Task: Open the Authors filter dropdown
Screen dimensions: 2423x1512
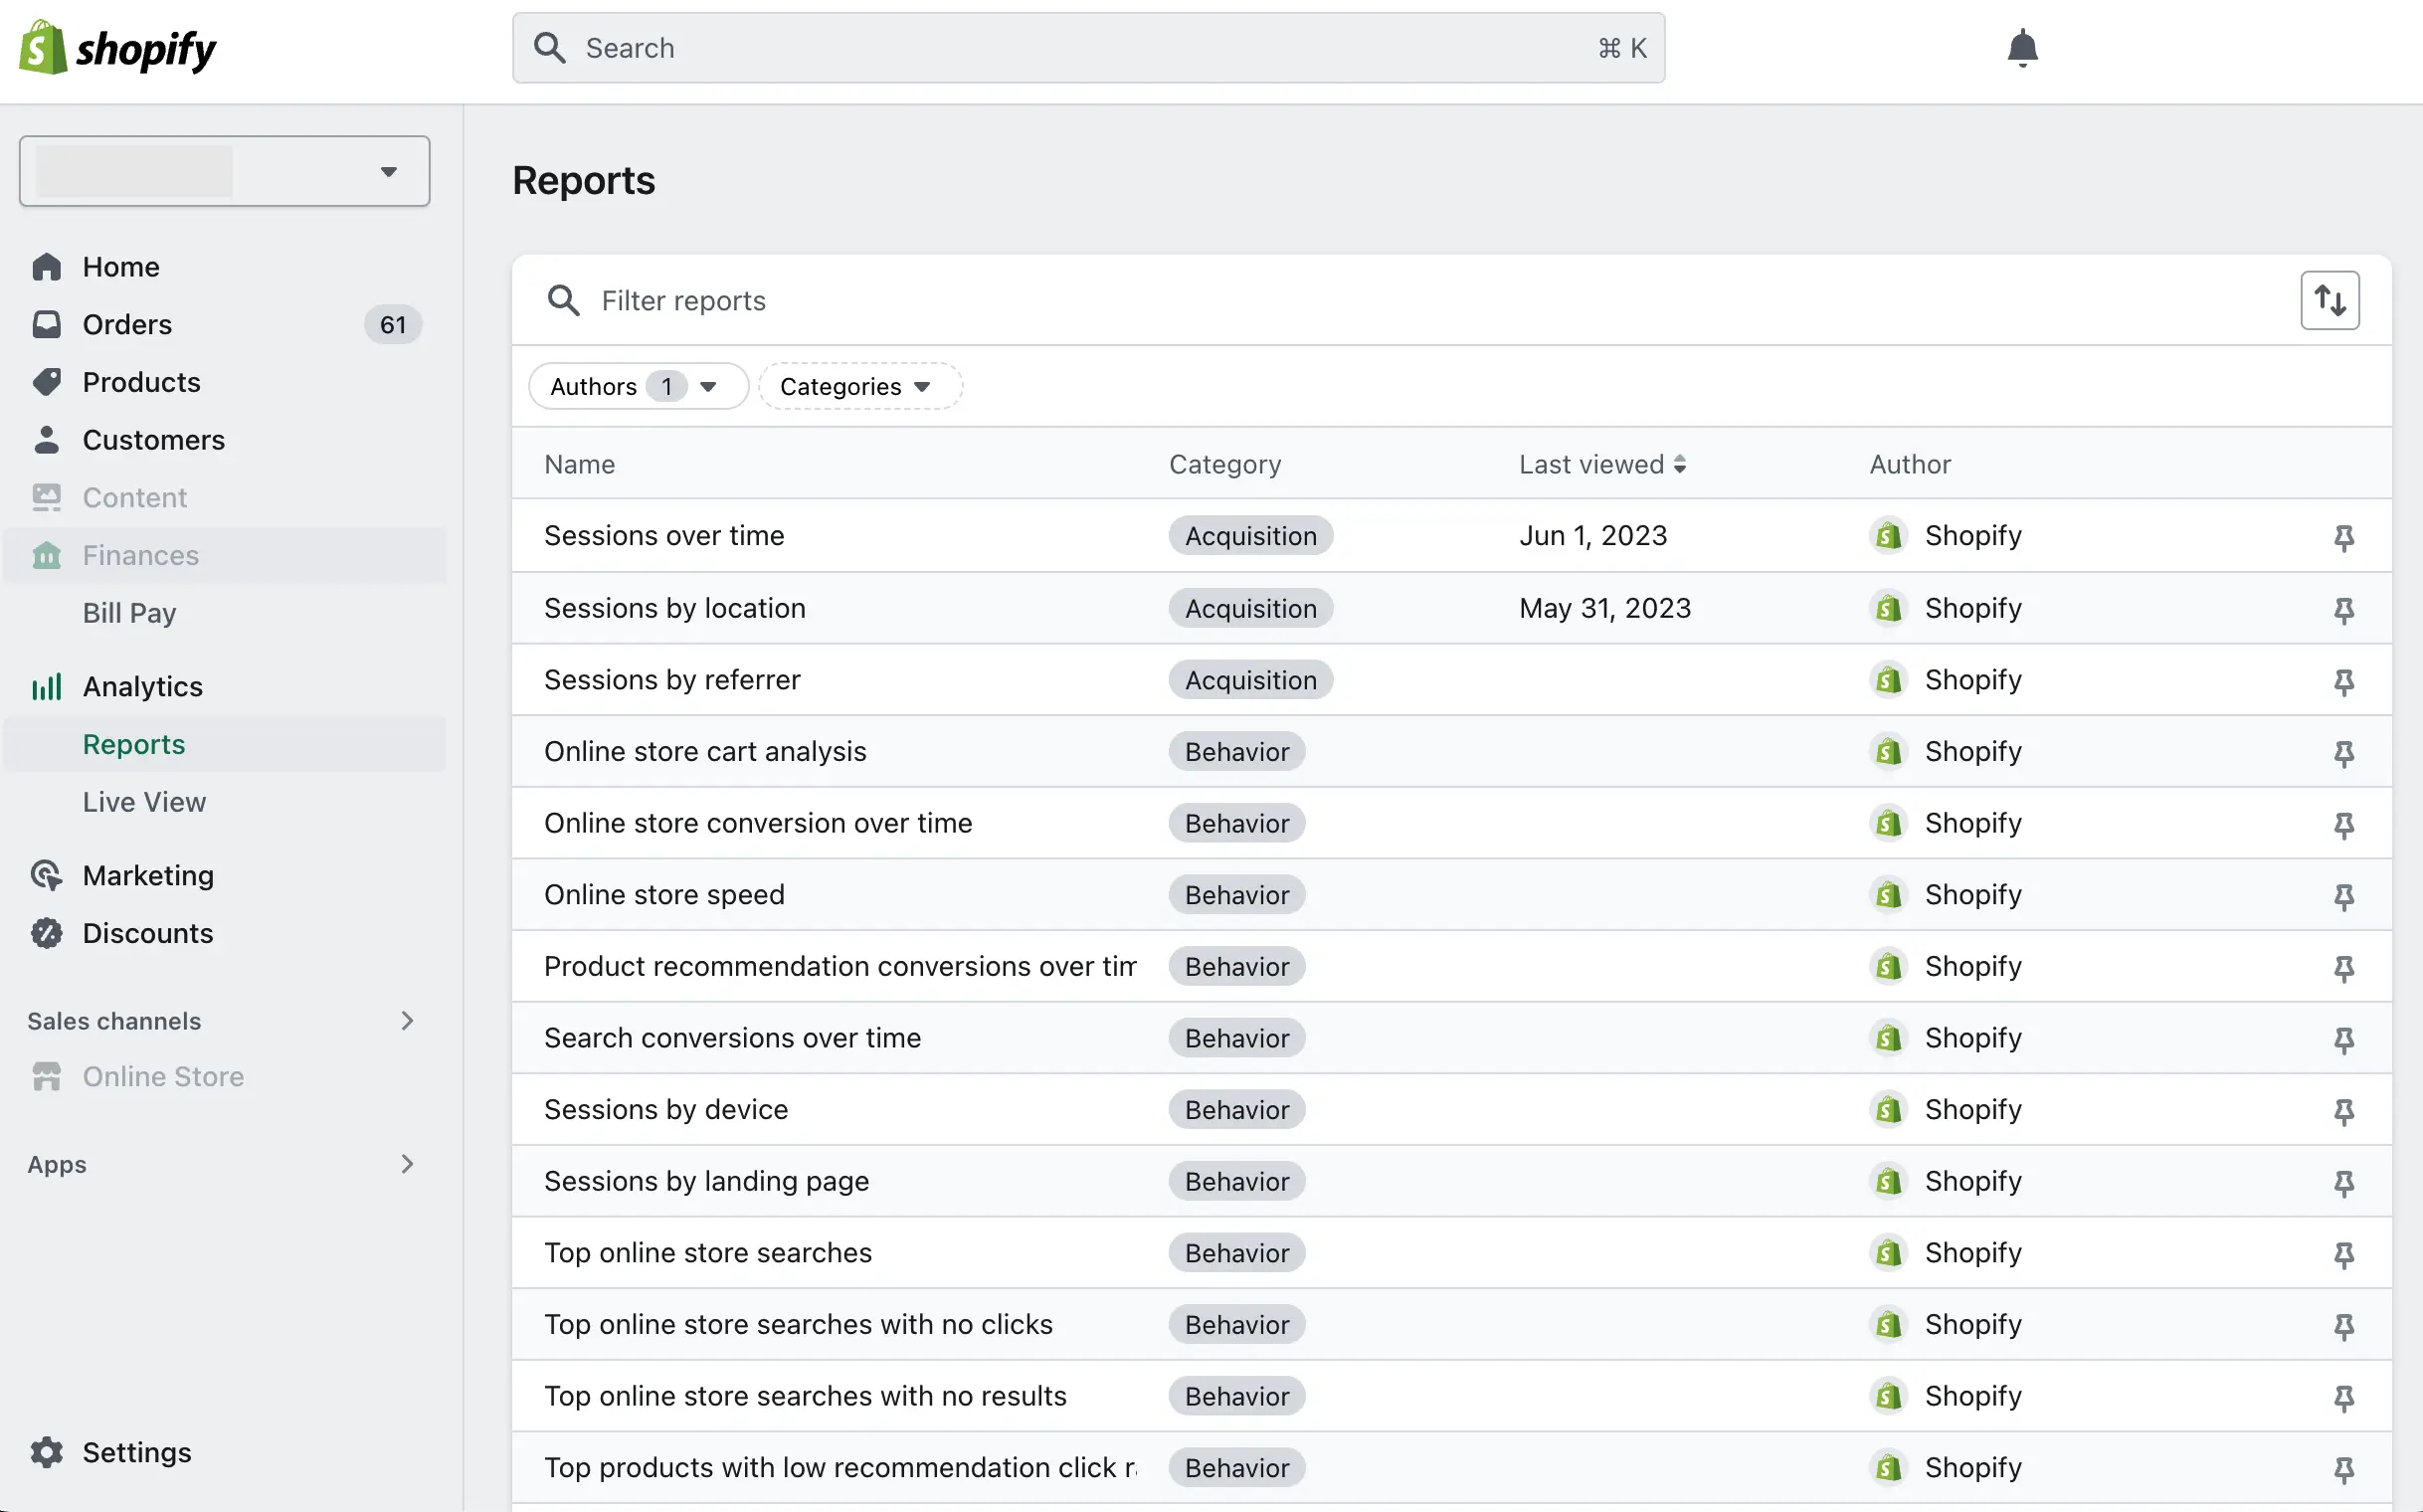Action: tap(637, 386)
